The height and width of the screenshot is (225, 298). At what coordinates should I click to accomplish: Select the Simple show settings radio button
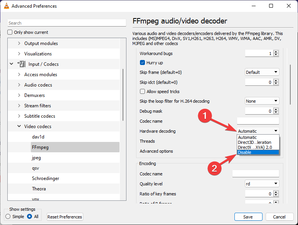point(8,217)
